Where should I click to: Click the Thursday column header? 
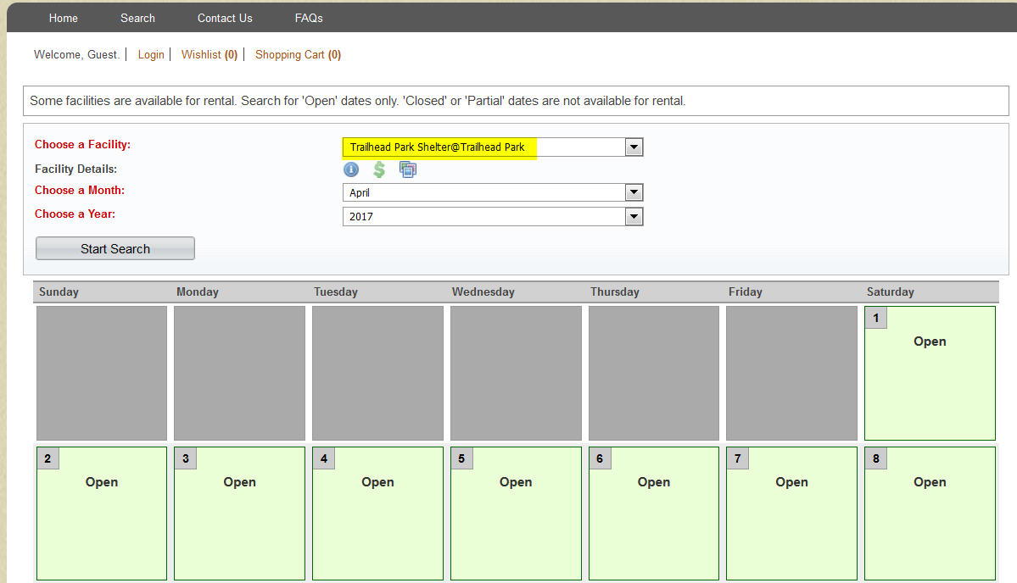click(x=614, y=291)
